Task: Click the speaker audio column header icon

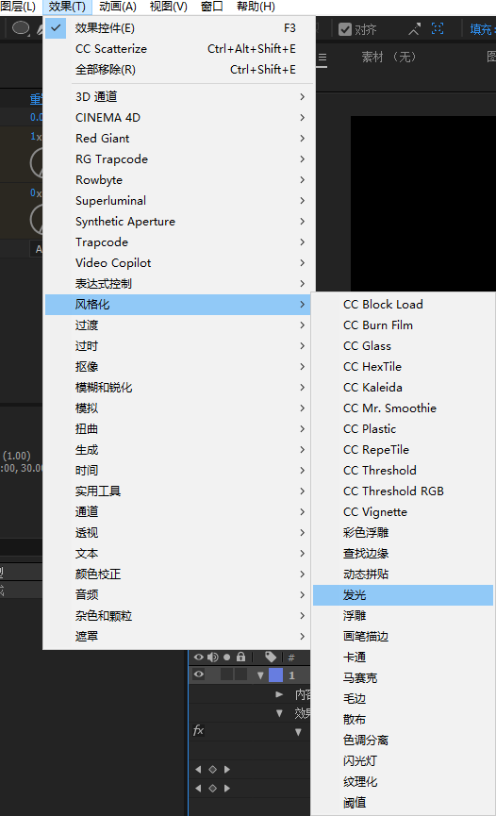Action: (213, 658)
